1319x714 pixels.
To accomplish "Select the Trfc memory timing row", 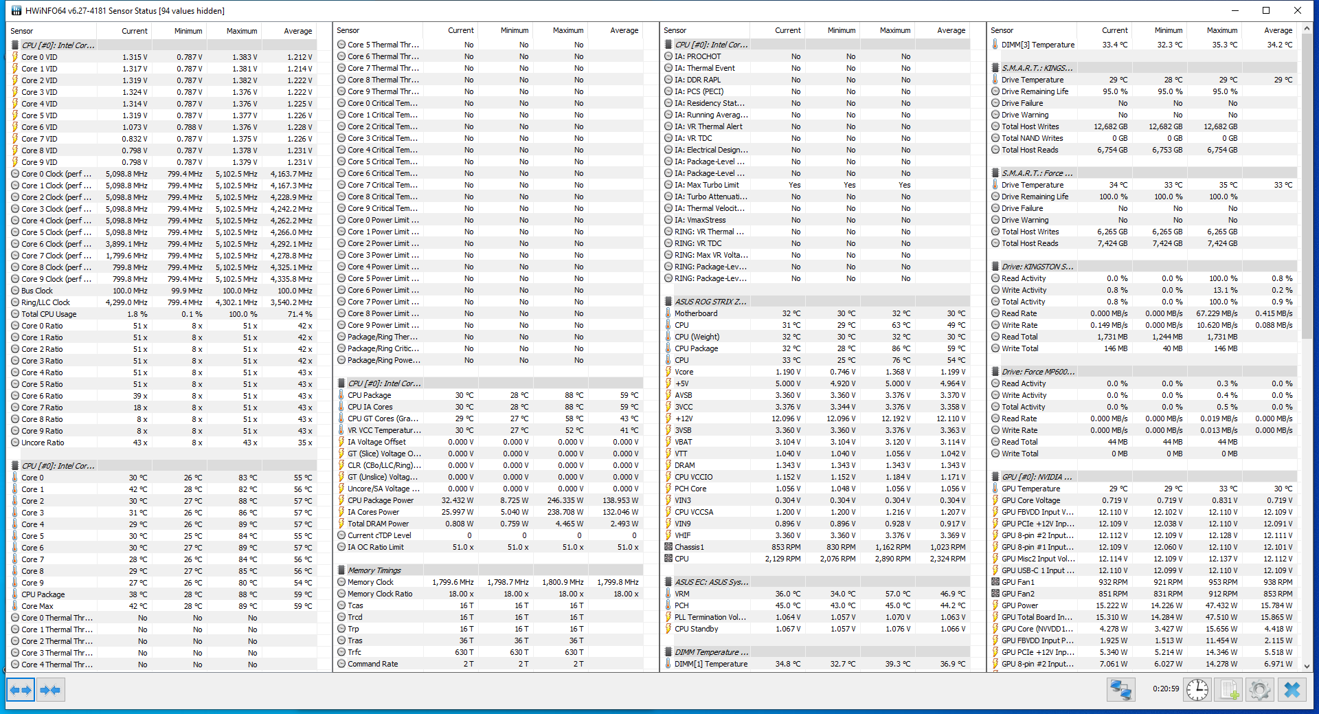I will click(489, 652).
